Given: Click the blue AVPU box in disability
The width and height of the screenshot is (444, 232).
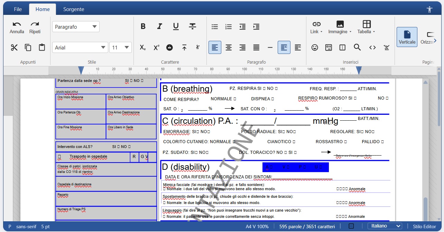Looking at the screenshot, I should click(296, 167).
